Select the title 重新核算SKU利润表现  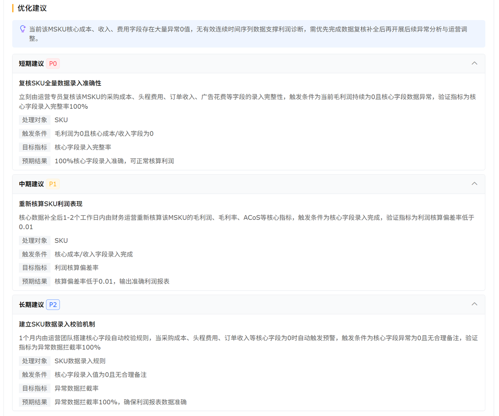(x=51, y=204)
